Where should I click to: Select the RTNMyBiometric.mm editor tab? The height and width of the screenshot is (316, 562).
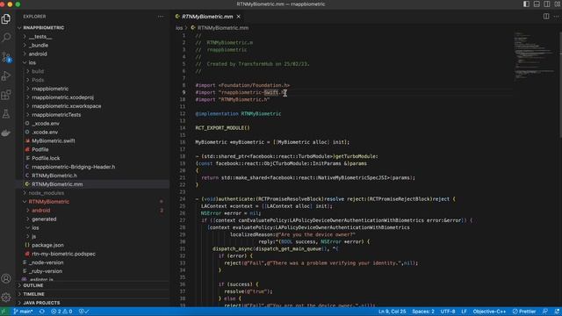pyautogui.click(x=207, y=17)
